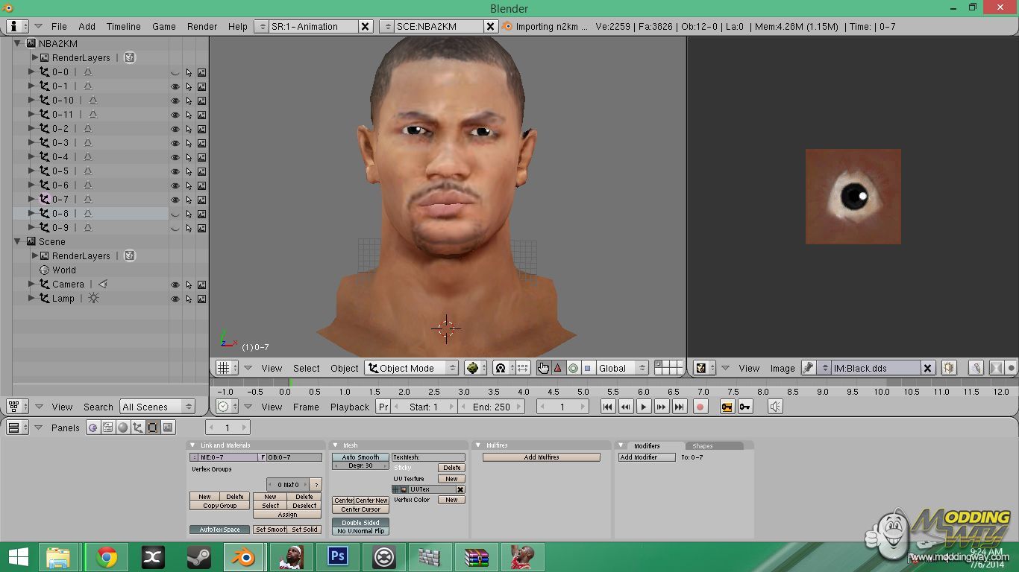1019x572 pixels.
Task: Jump to timeline start with rewind icon
Action: click(x=607, y=407)
